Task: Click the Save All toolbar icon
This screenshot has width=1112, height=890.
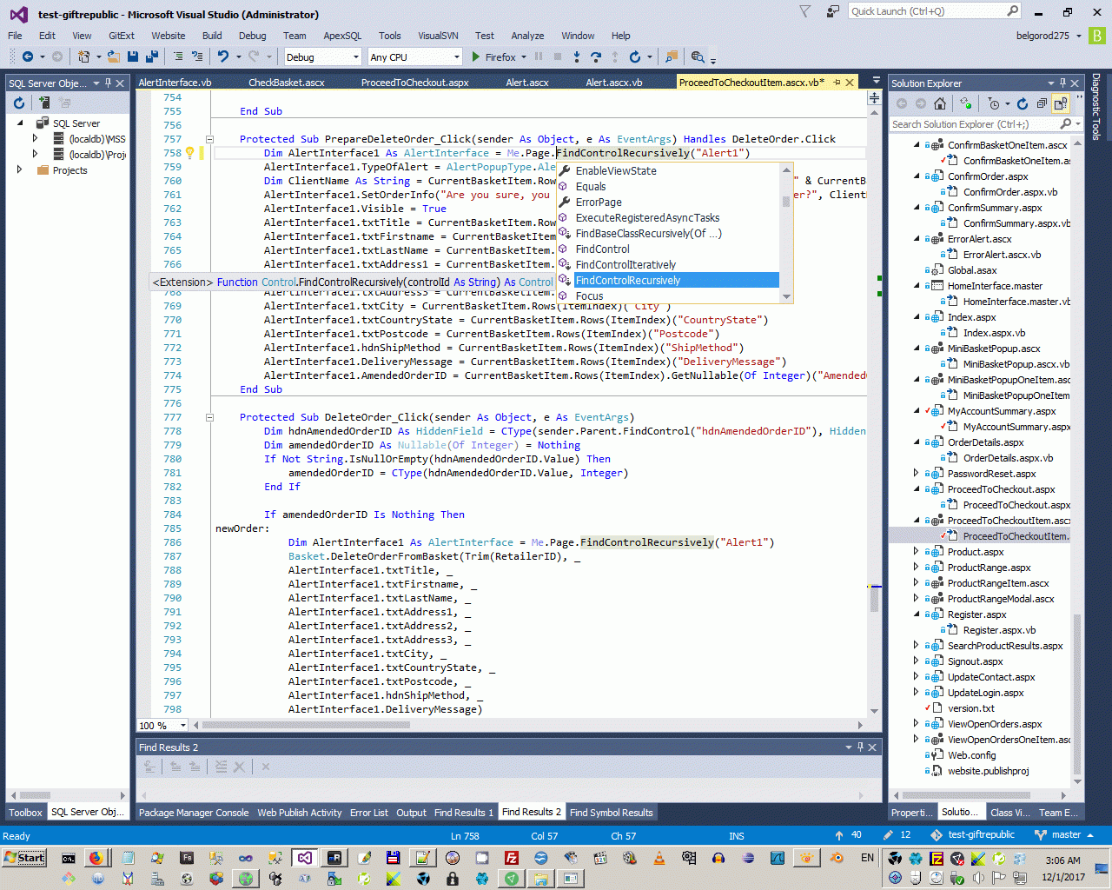Action: coord(152,56)
